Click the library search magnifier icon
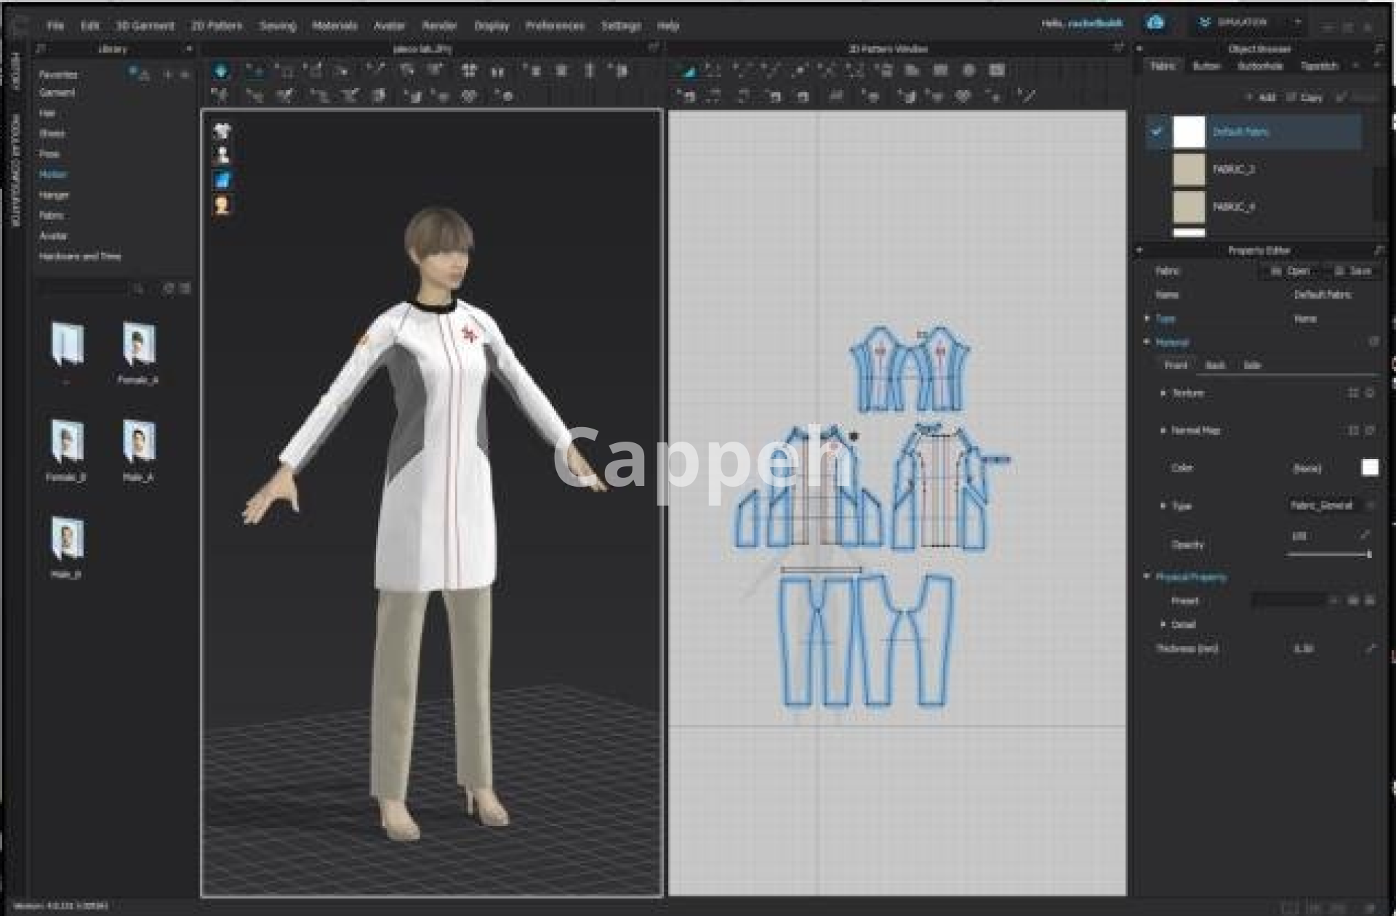The image size is (1396, 916). point(139,289)
